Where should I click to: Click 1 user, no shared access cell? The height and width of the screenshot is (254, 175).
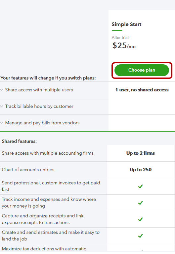click(142, 90)
